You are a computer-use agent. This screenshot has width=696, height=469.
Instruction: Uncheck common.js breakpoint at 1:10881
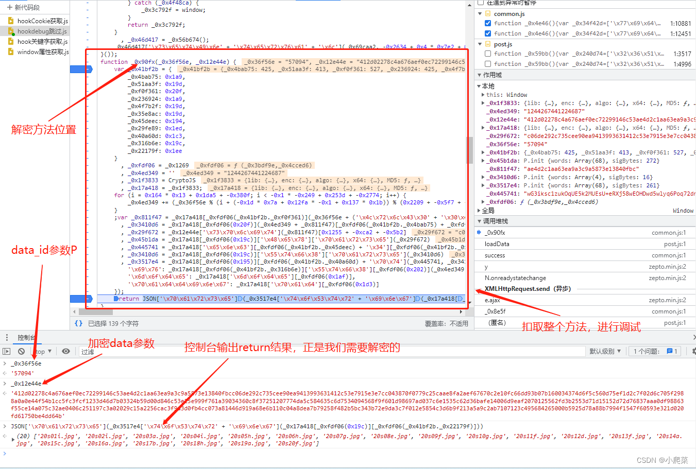487,23
